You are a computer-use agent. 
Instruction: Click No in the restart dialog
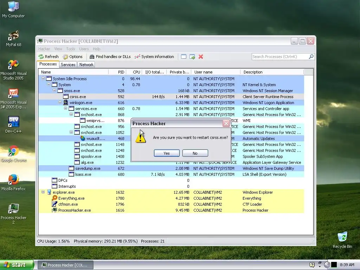[x=195, y=153]
